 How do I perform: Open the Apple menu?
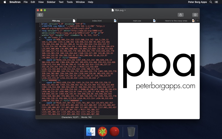[5, 2]
